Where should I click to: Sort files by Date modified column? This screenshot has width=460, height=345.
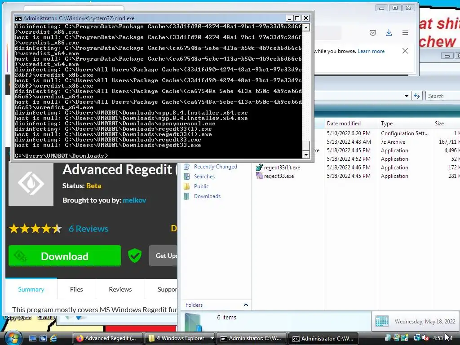click(344, 124)
